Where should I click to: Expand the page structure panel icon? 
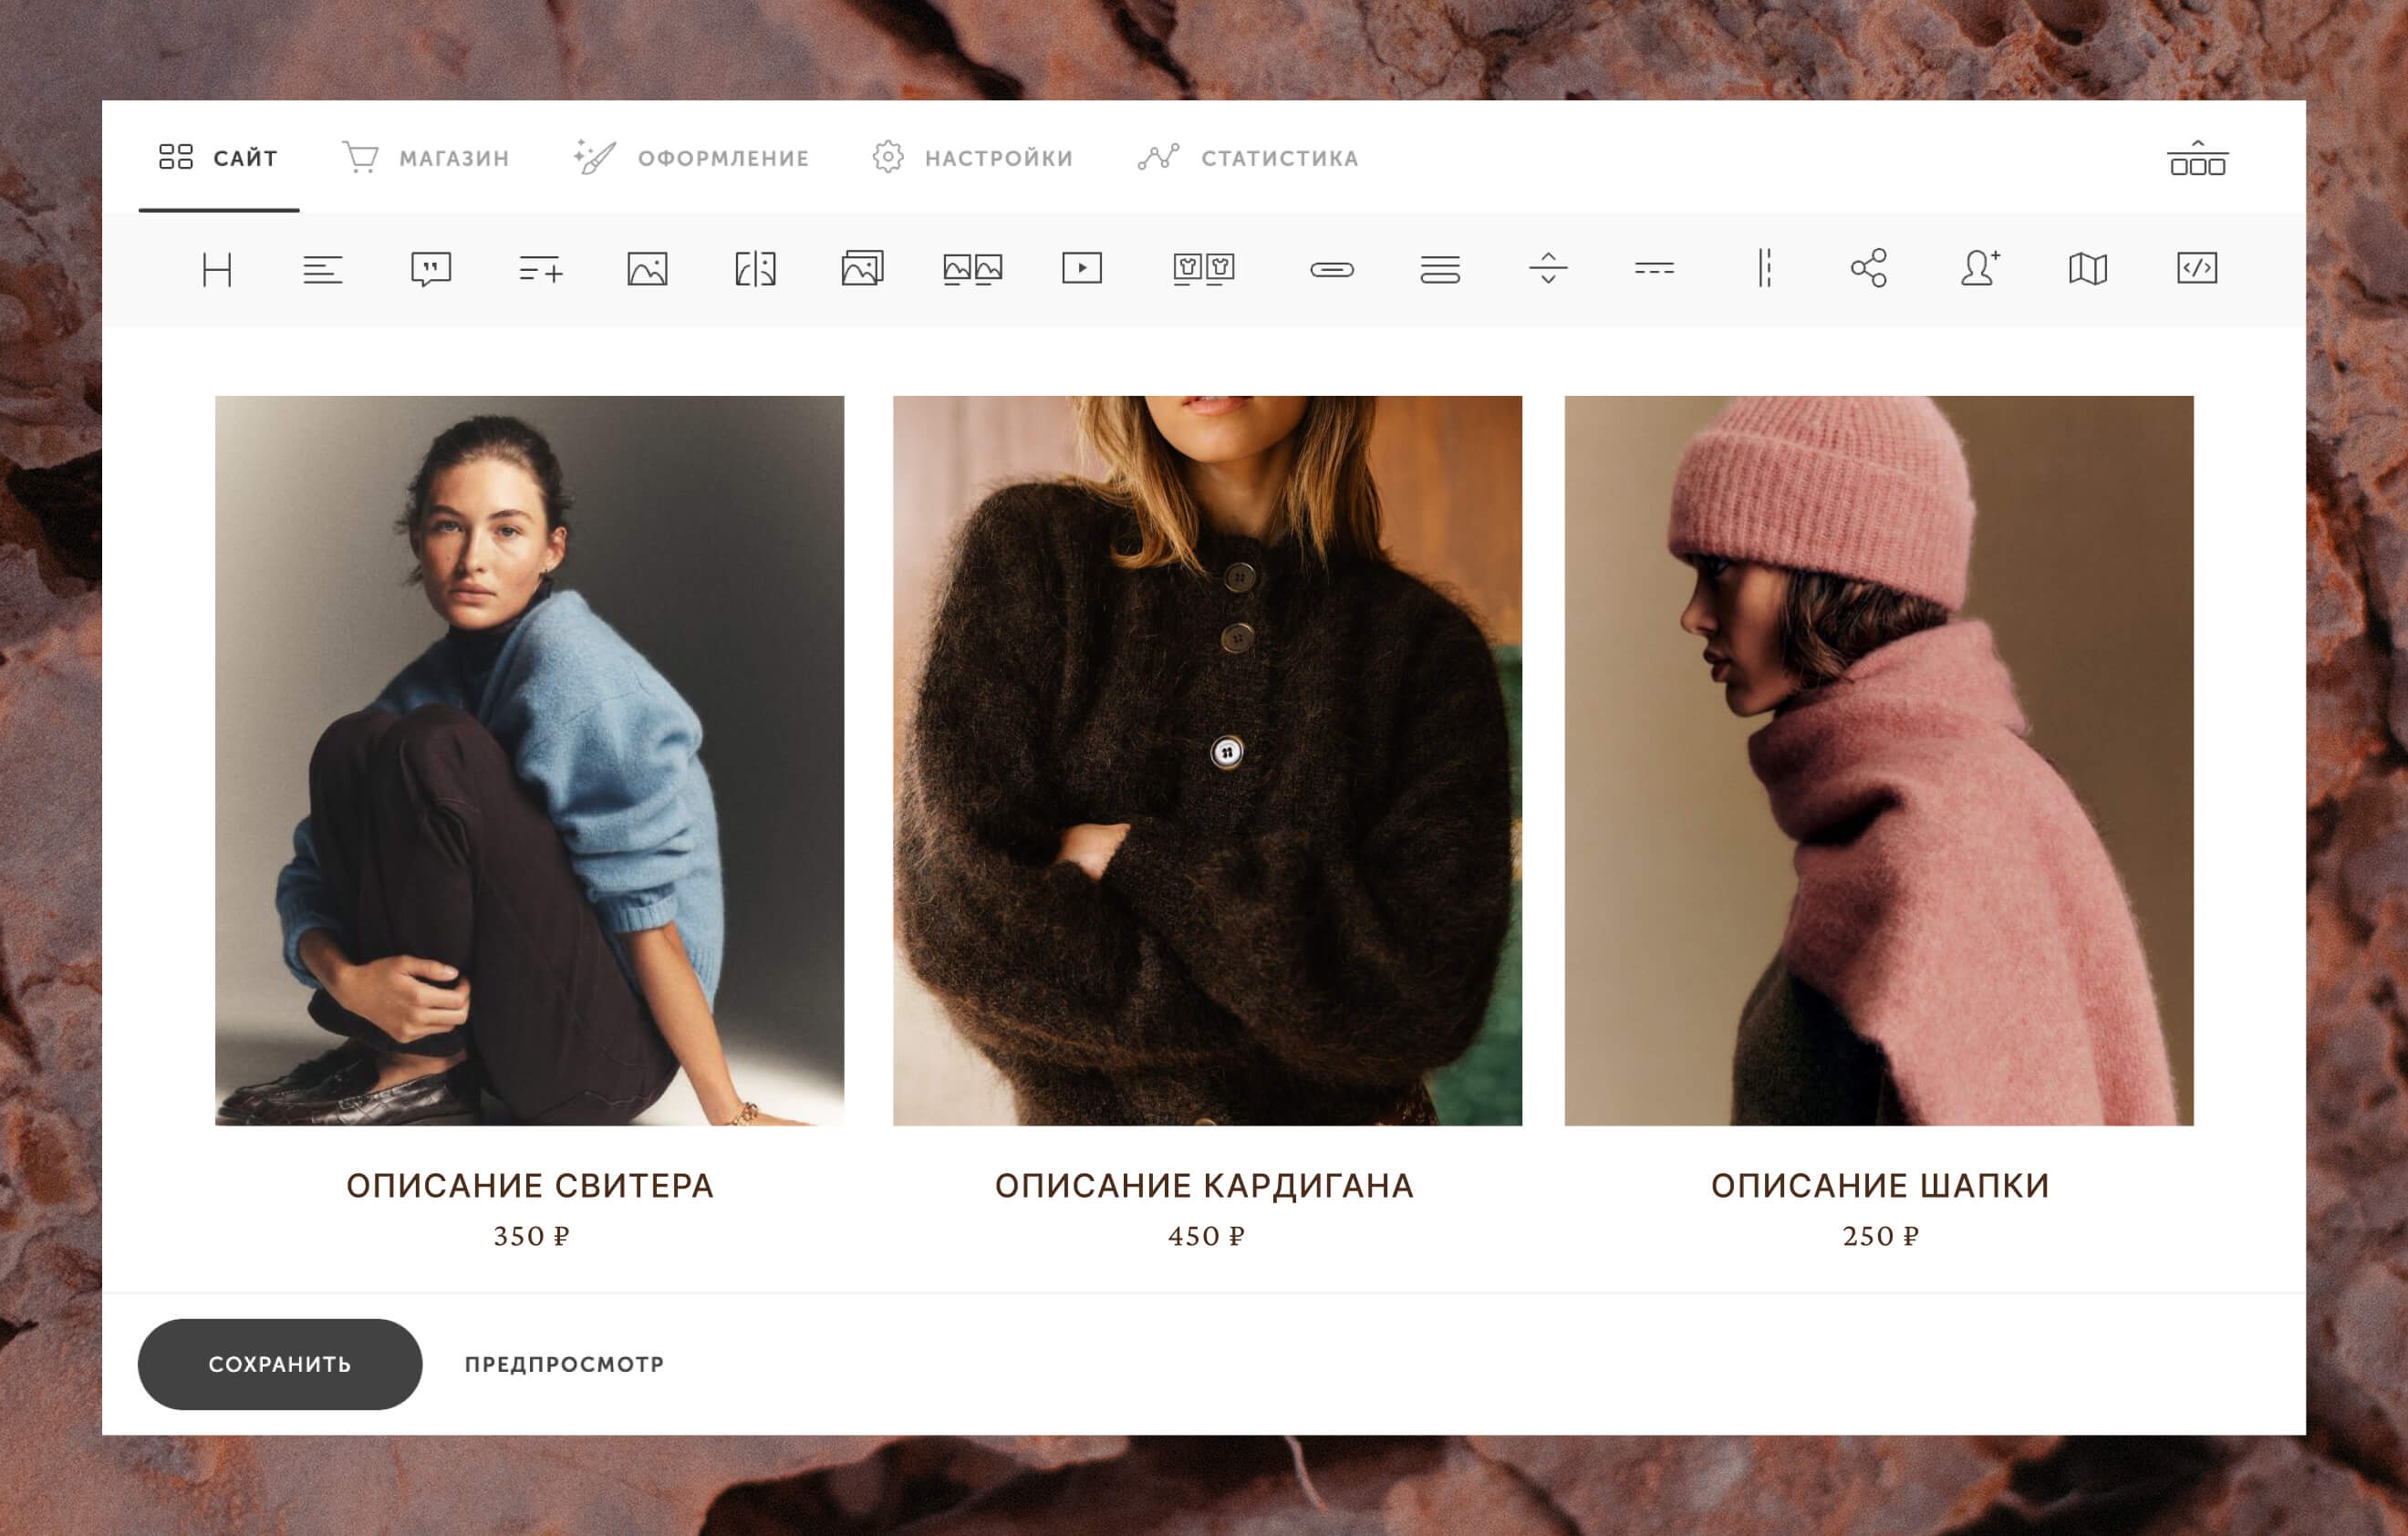pyautogui.click(x=2197, y=159)
